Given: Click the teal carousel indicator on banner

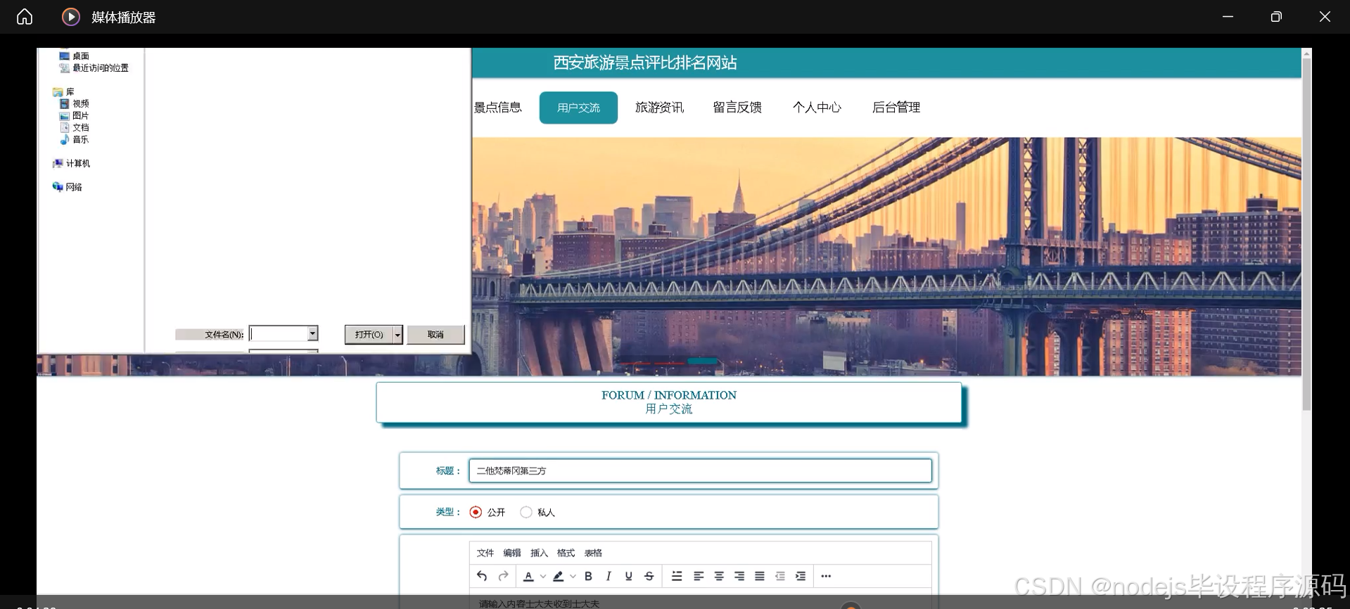Looking at the screenshot, I should pos(702,361).
